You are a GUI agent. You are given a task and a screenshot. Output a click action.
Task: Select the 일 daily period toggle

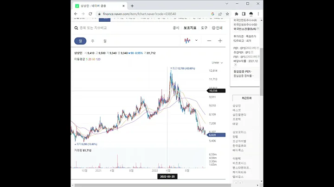click(x=80, y=41)
